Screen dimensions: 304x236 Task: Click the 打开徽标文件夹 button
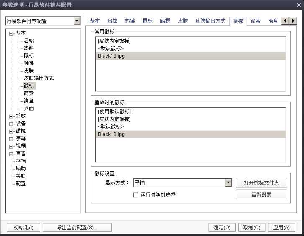(x=261, y=182)
